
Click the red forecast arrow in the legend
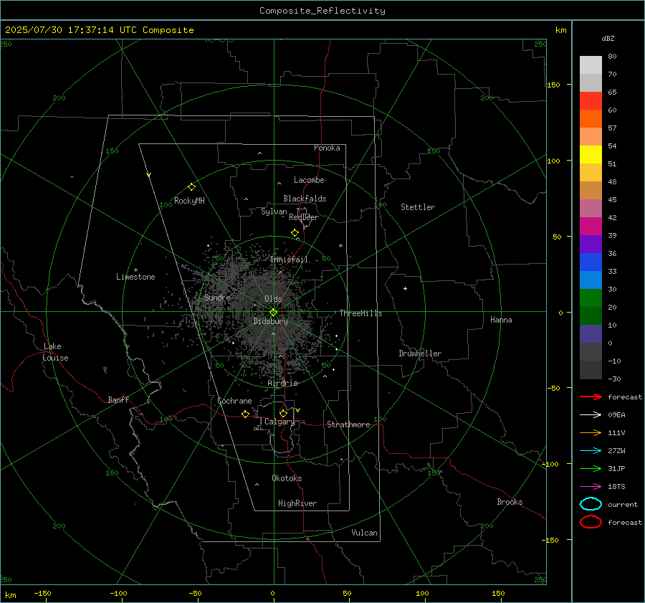click(x=591, y=397)
